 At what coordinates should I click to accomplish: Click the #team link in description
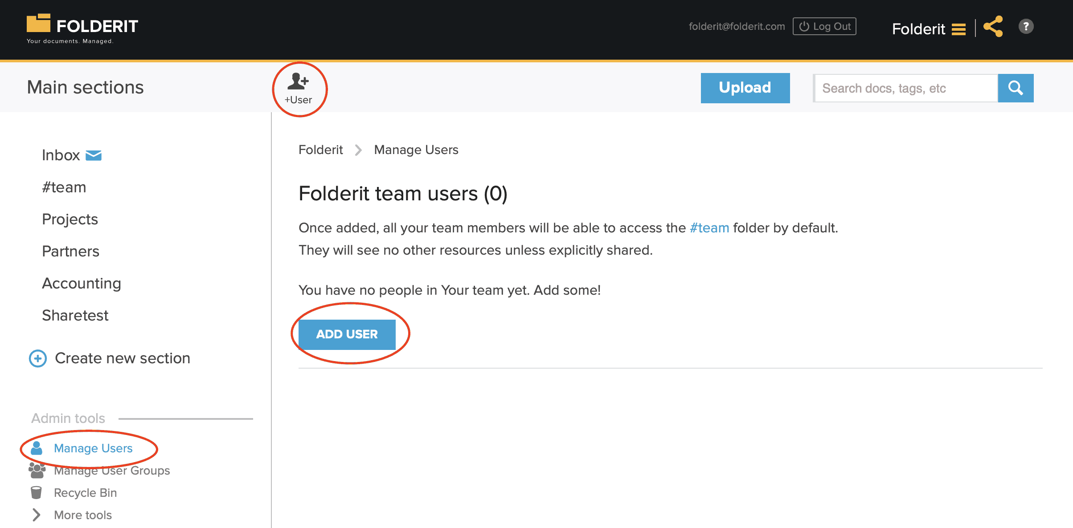coord(709,228)
